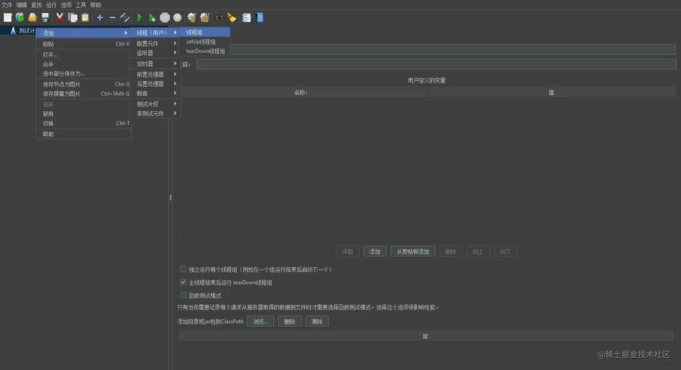Click Start No Pauses icon
The image size is (681, 370).
[x=152, y=18]
